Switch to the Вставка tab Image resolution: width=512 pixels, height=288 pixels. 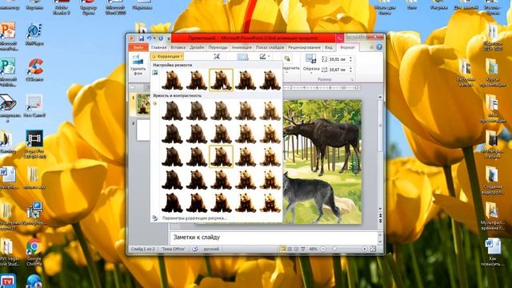pyautogui.click(x=178, y=48)
